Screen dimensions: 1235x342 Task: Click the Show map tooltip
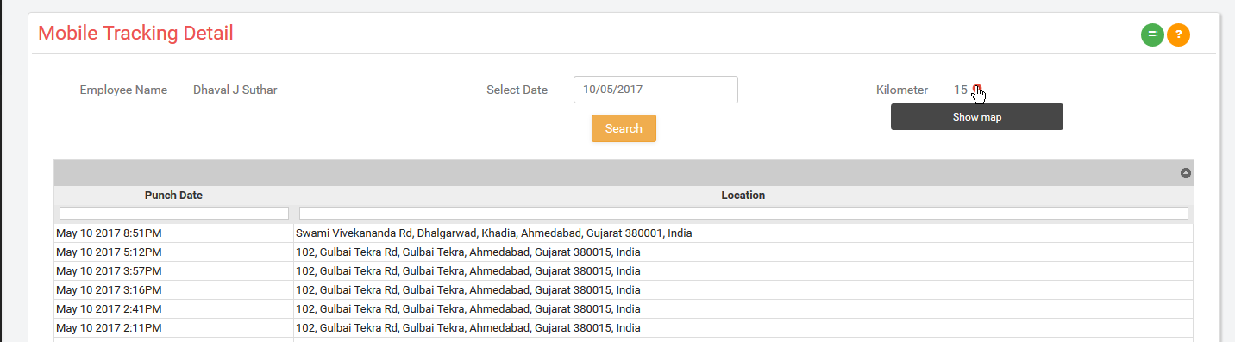point(977,117)
